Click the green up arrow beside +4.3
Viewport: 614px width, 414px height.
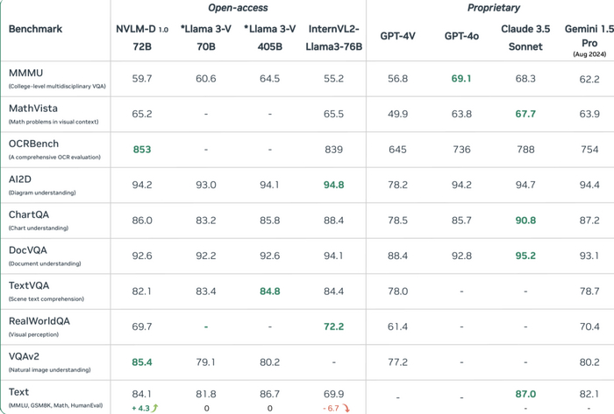tap(154, 408)
